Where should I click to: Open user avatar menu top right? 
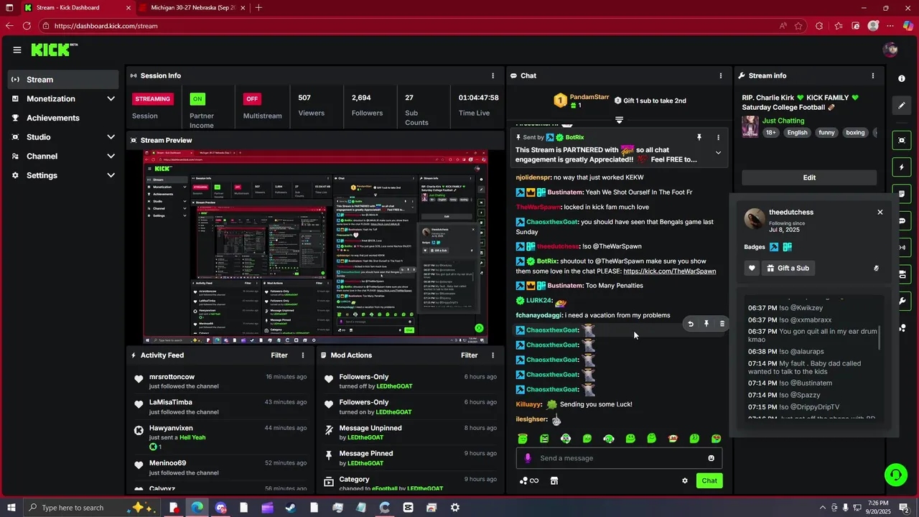[891, 50]
